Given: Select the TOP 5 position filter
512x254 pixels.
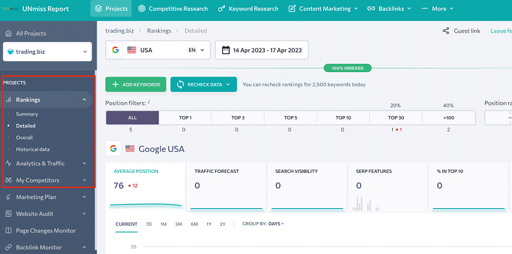Looking at the screenshot, I should tap(291, 118).
